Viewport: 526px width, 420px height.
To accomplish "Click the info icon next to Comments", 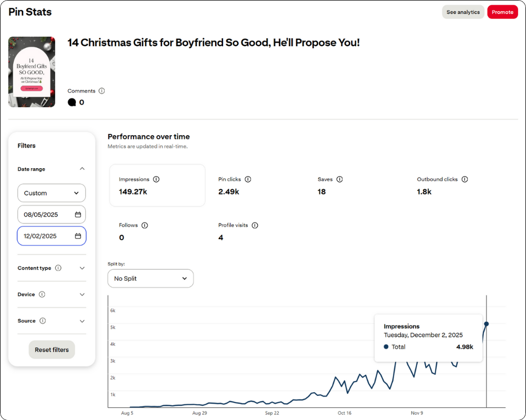I will 102,91.
